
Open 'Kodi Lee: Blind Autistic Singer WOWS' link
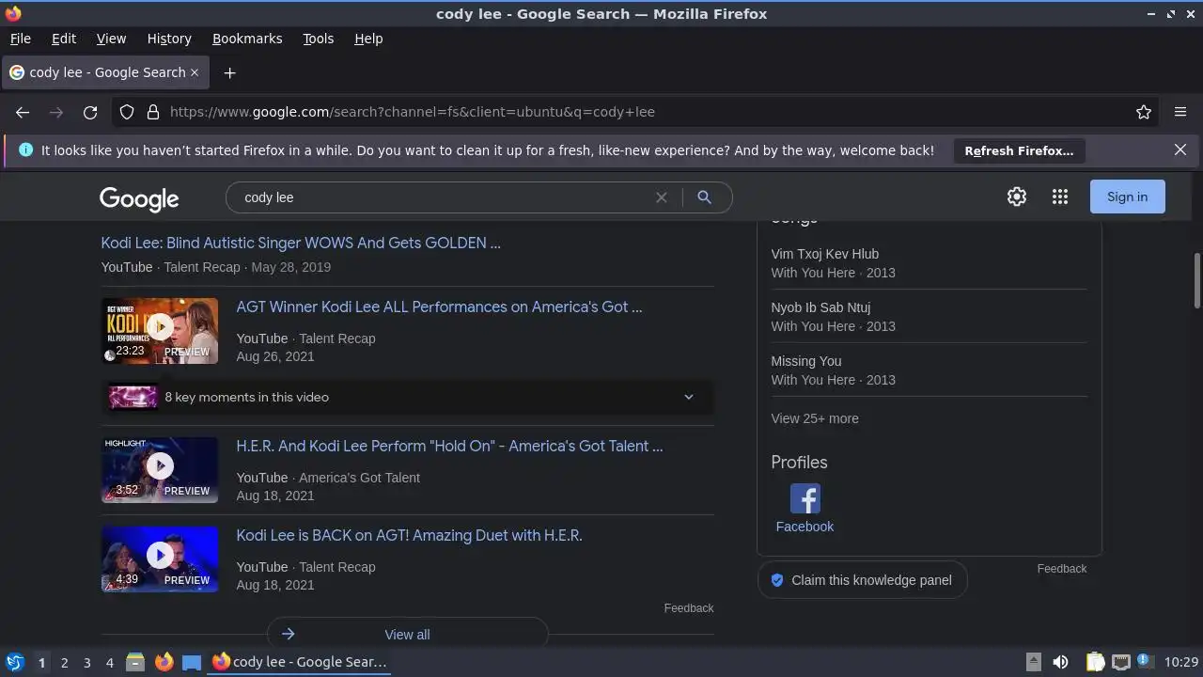pyautogui.click(x=301, y=243)
